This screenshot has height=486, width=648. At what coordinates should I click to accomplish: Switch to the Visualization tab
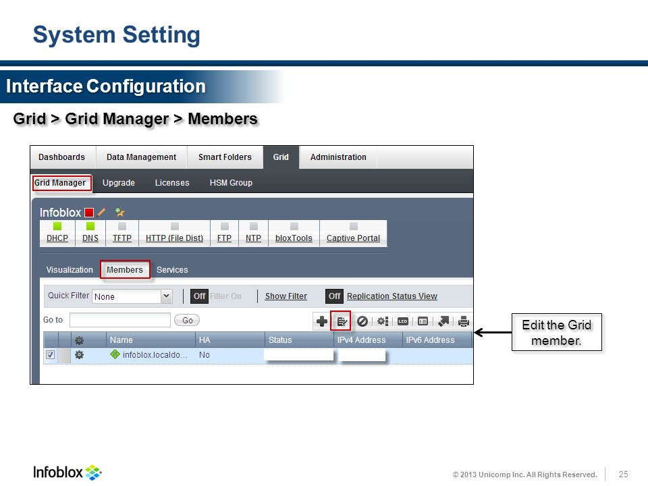(70, 270)
